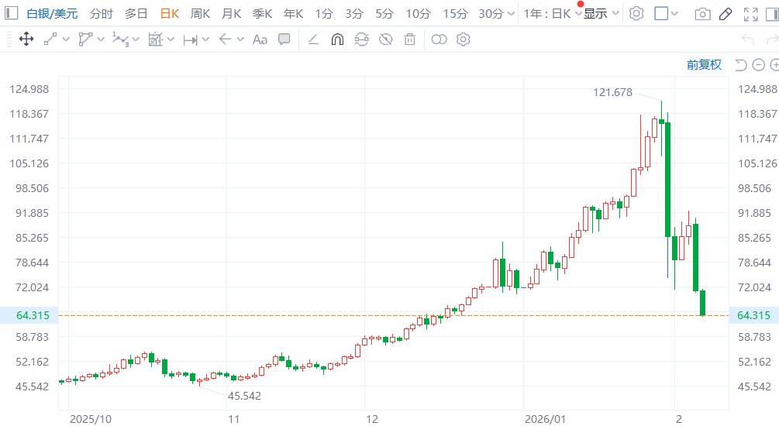
Task: Select the trend line drawing tool
Action: coord(51,40)
